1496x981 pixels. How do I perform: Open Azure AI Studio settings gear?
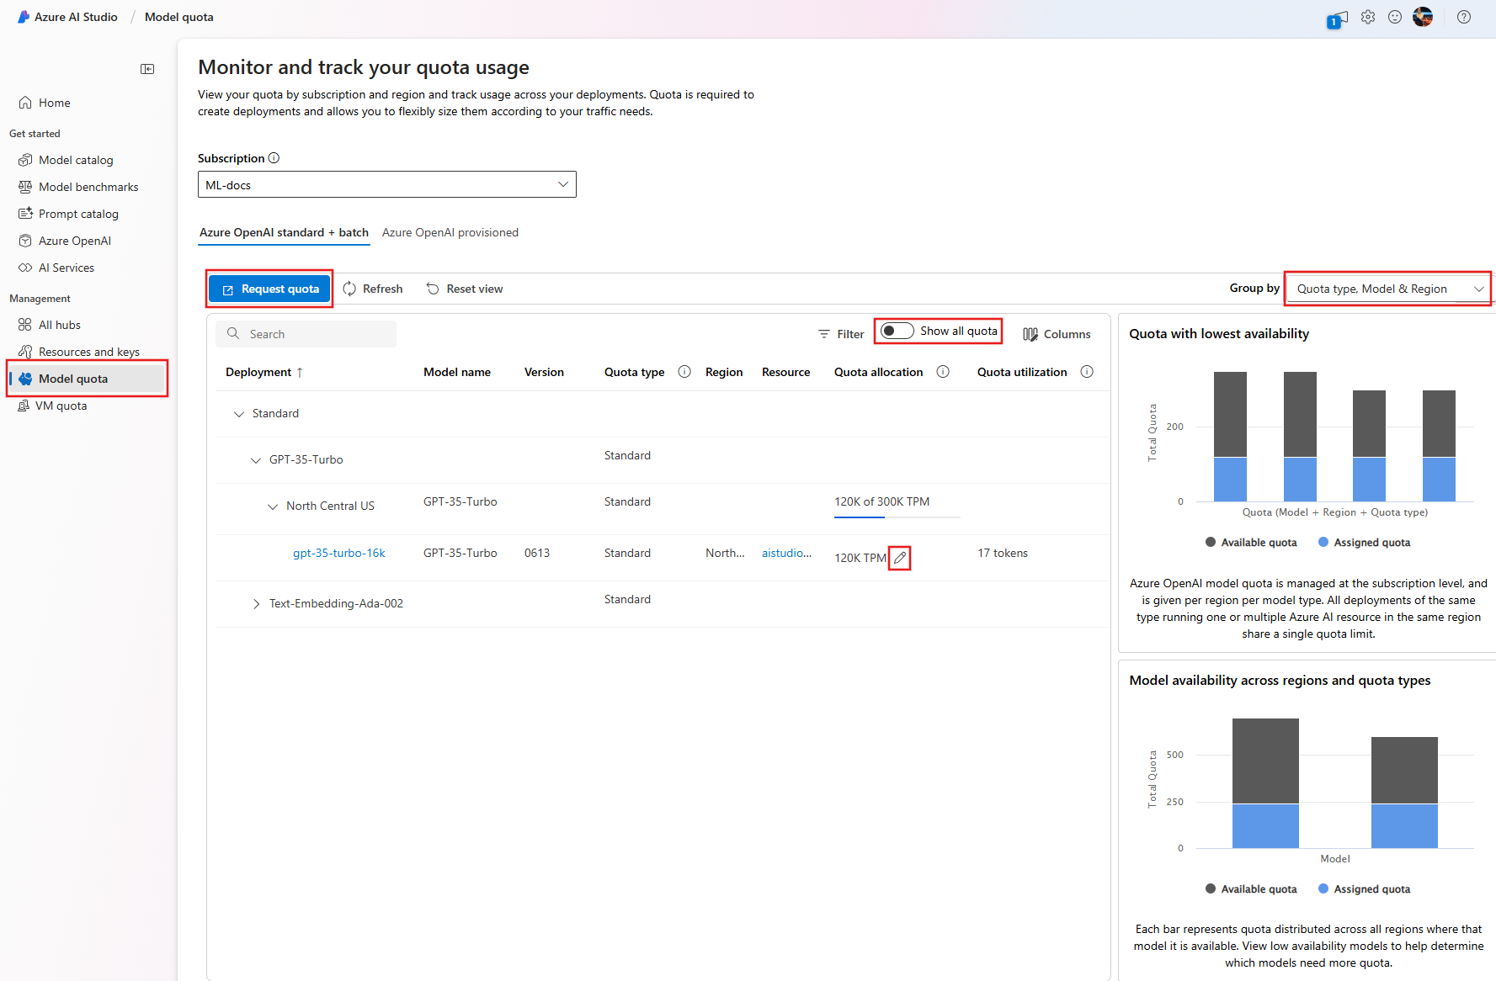tap(1368, 17)
